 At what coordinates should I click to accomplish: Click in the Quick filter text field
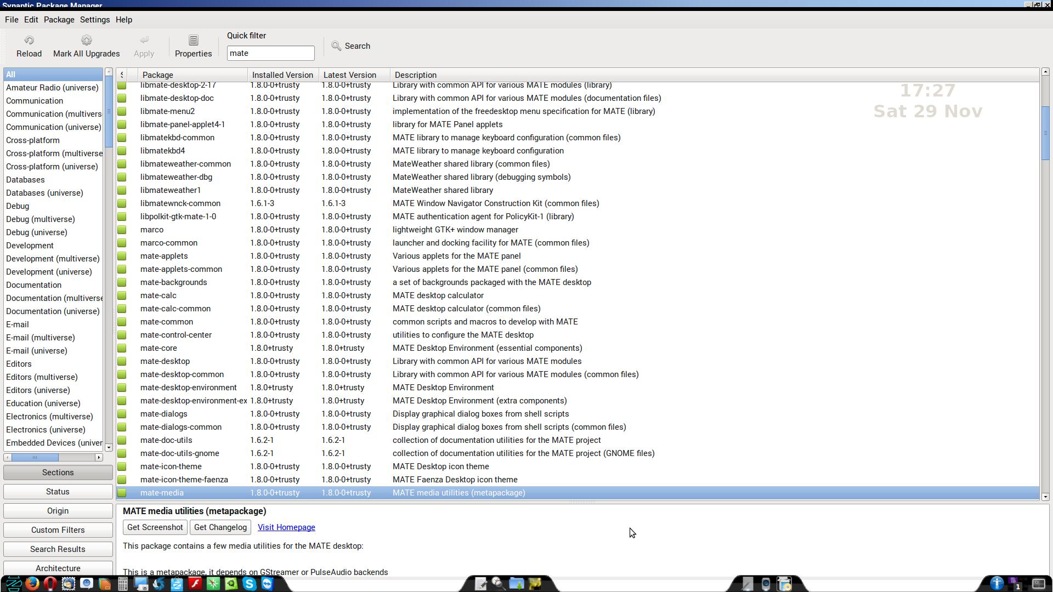pos(270,53)
